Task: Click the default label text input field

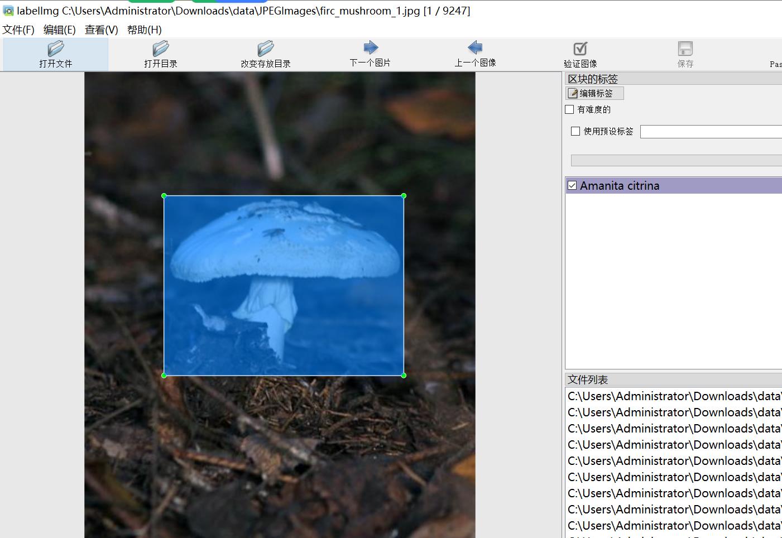Action: pyautogui.click(x=711, y=132)
